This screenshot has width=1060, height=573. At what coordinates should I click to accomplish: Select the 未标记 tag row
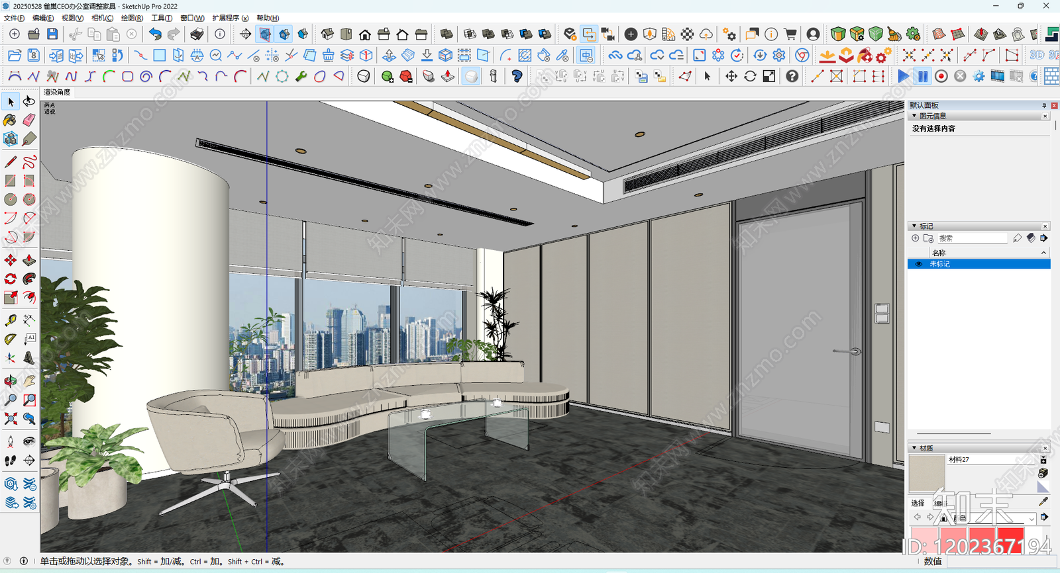979,264
